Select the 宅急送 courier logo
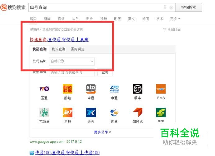This screenshot has height=156, width=215. [44, 112]
